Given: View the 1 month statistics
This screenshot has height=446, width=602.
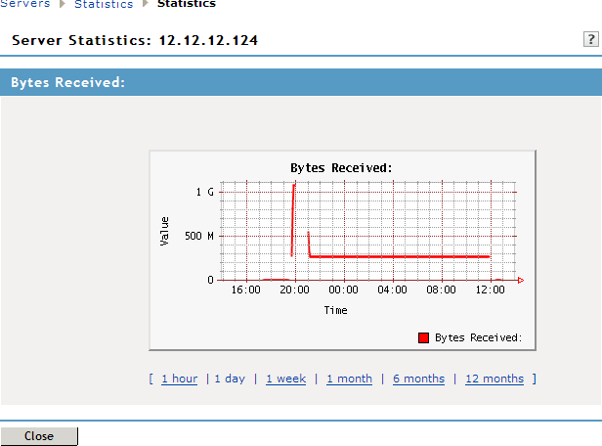Looking at the screenshot, I should (350, 379).
